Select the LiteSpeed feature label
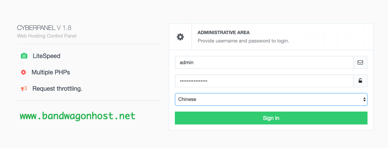 pos(47,56)
